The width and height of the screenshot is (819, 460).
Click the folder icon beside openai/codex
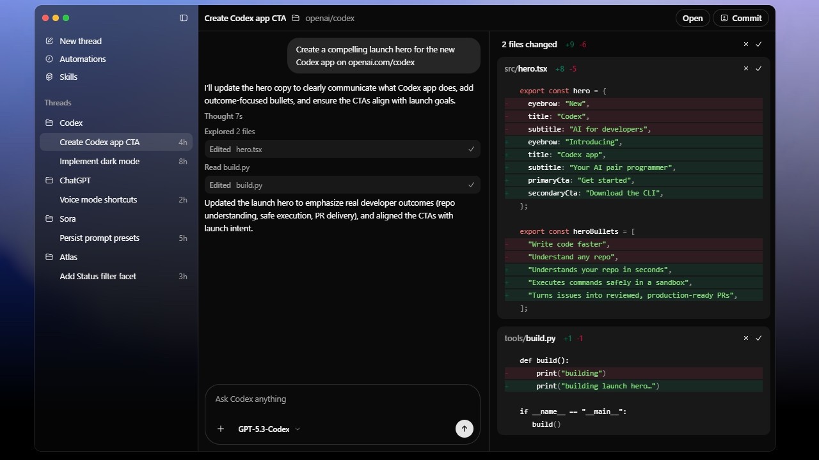(296, 18)
